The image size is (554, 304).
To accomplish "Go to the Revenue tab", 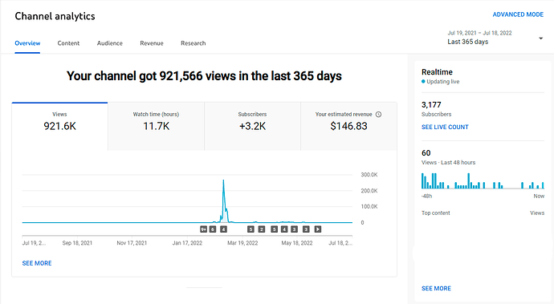I will pyautogui.click(x=152, y=43).
